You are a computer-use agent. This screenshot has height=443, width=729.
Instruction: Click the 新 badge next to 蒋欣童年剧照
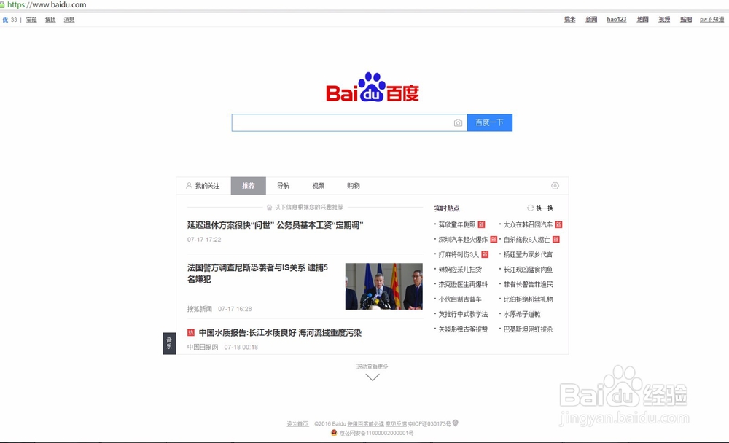(482, 224)
